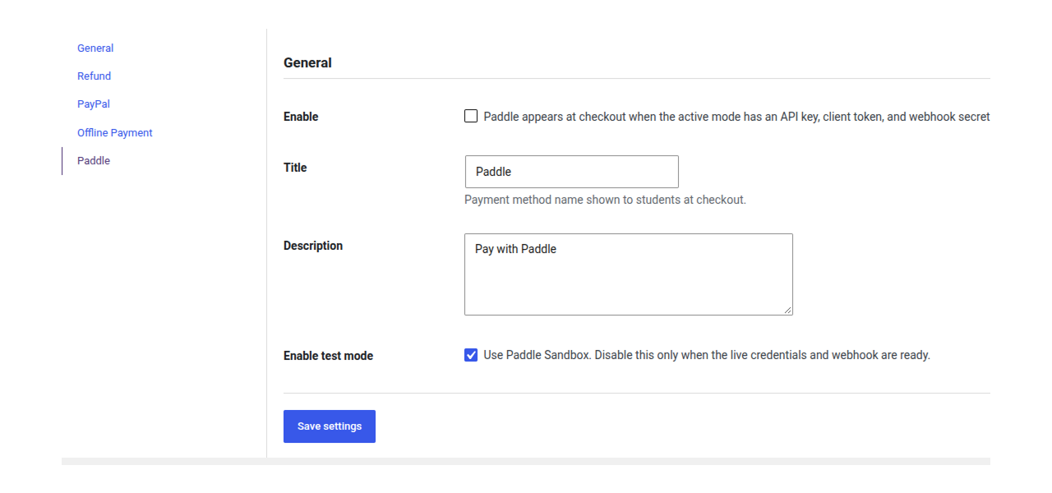
Task: Click the 'General' section heading
Action: pos(307,62)
